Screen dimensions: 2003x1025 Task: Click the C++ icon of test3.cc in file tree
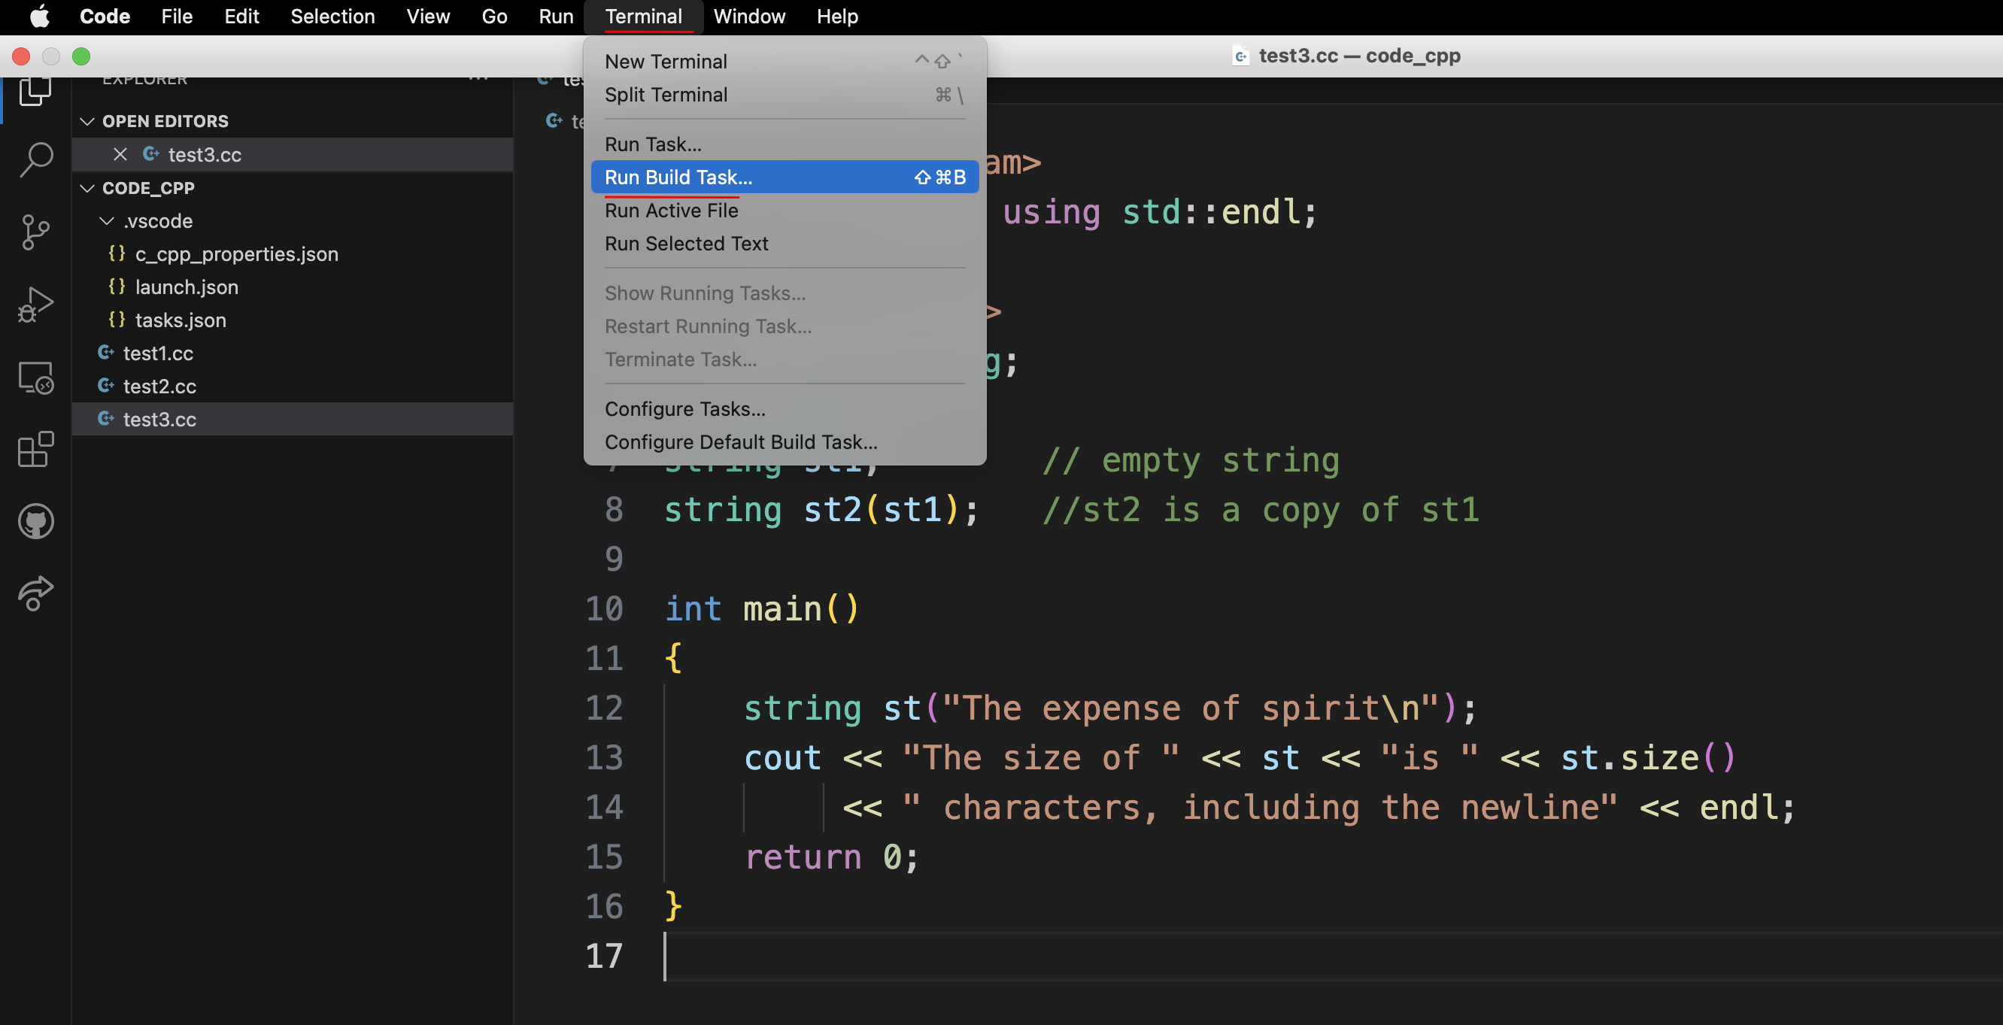point(106,418)
